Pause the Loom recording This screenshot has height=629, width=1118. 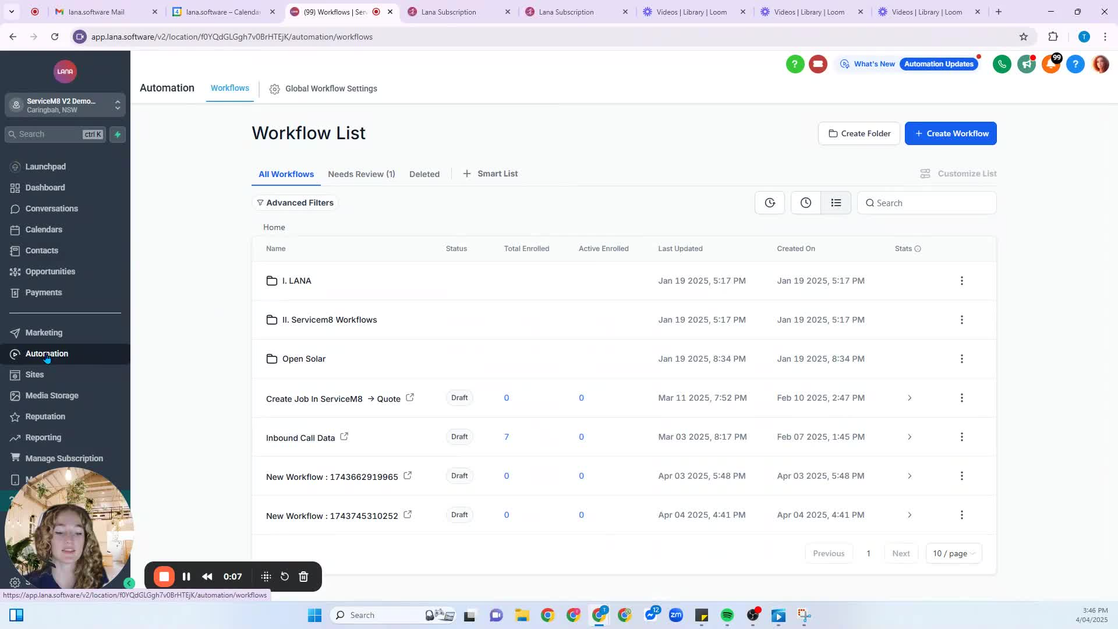(x=186, y=577)
